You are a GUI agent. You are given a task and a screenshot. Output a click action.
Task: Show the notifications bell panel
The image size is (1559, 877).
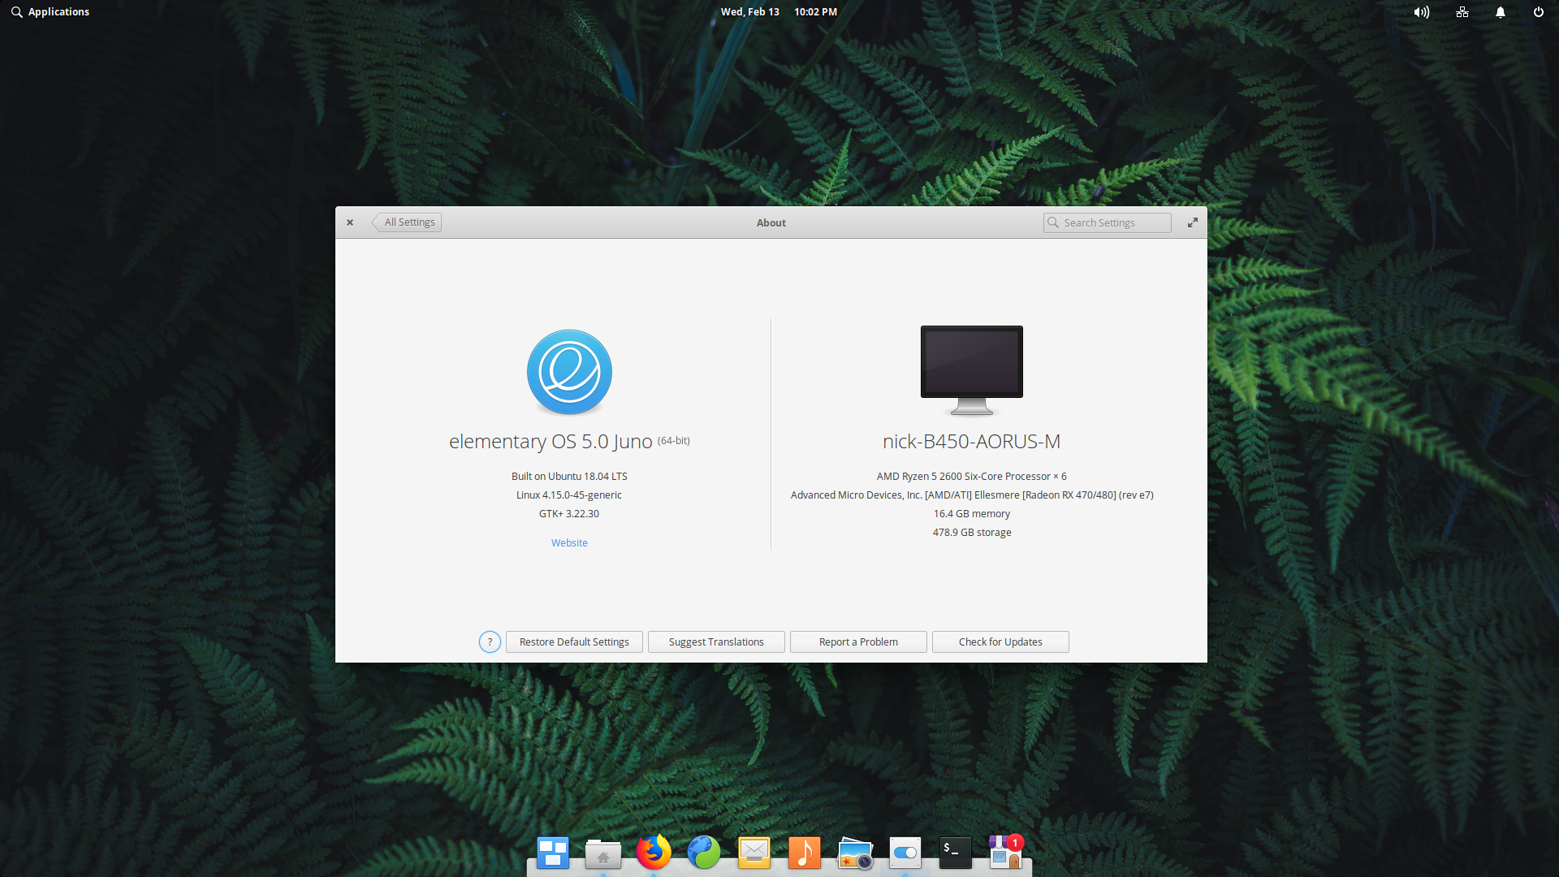1501,12
